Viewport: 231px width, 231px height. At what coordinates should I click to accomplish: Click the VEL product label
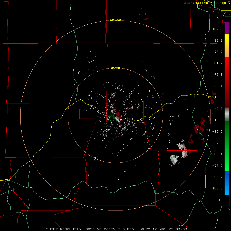pyautogui.click(x=225, y=15)
